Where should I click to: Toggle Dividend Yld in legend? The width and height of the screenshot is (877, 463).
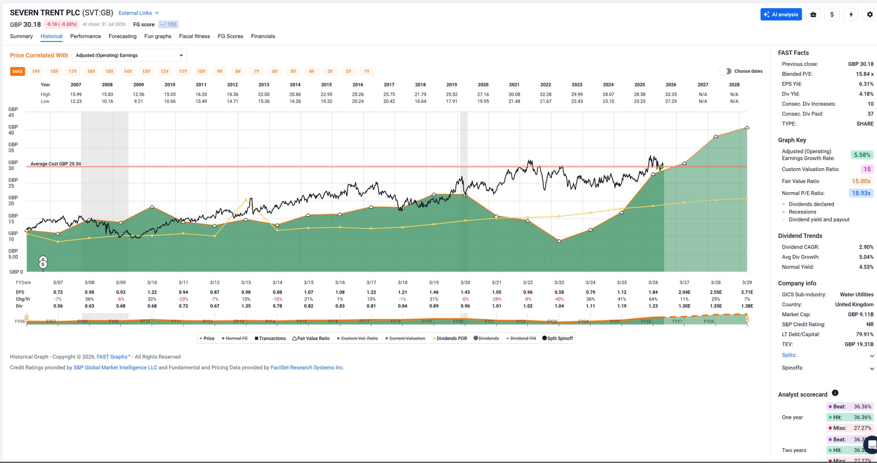pos(521,338)
